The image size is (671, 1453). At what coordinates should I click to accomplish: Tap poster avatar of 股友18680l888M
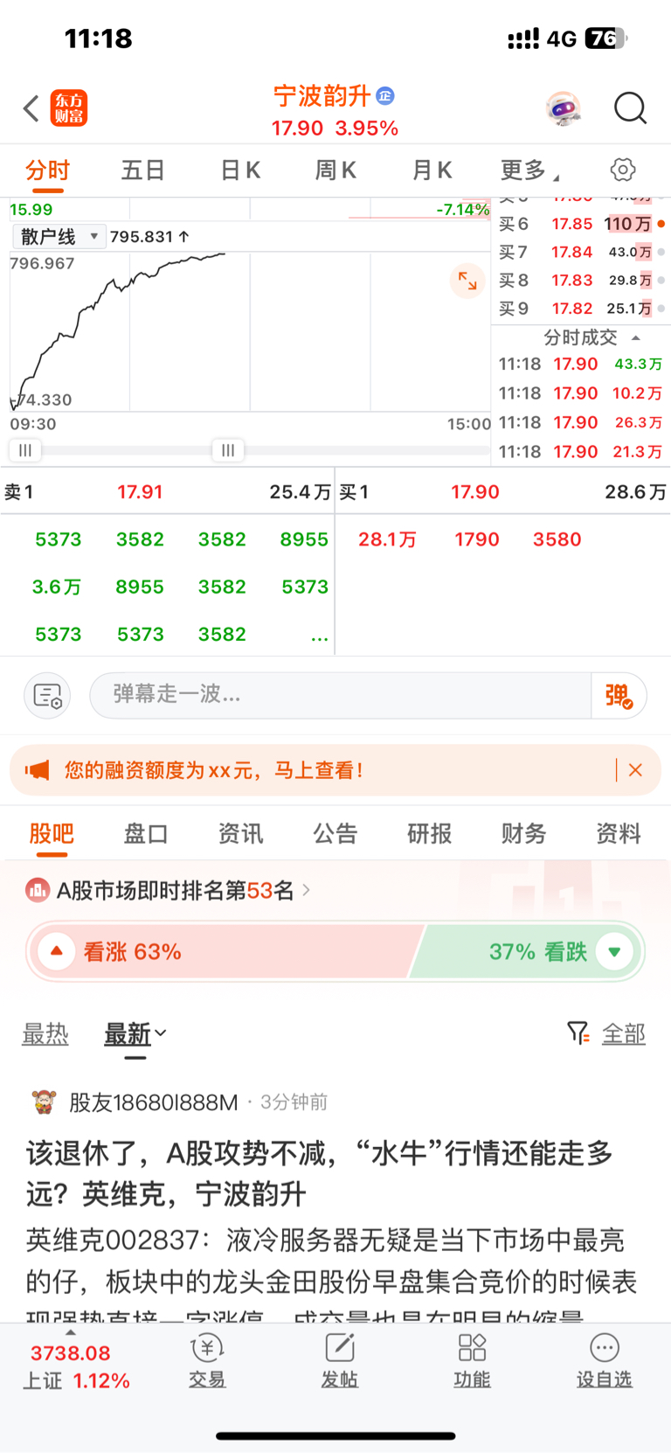coord(43,1102)
